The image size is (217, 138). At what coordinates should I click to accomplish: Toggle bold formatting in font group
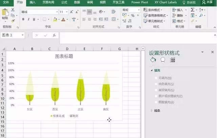(x=23, y=19)
